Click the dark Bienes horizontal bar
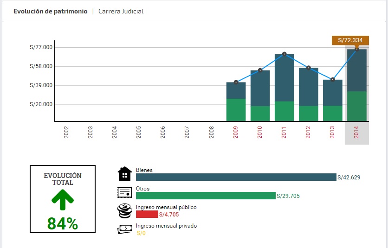This screenshot has width=388, height=248. pos(236,177)
